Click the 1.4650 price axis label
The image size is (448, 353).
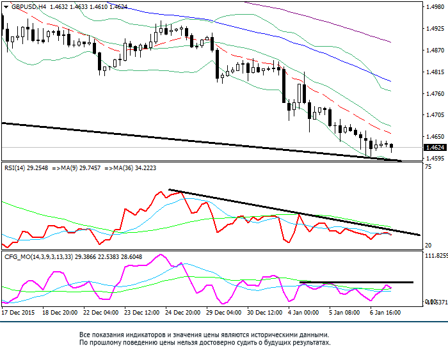point(435,136)
